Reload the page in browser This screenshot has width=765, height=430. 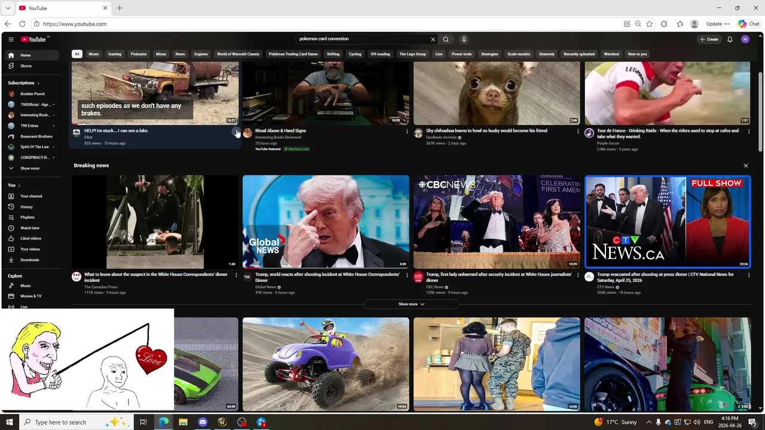22,24
